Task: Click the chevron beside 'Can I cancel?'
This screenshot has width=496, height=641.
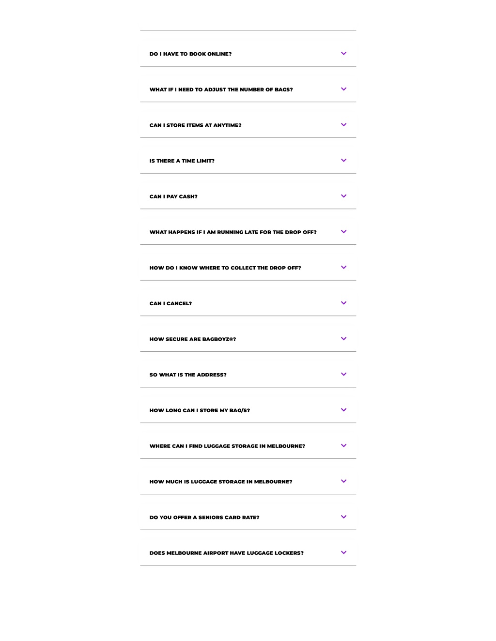Action: 344,303
